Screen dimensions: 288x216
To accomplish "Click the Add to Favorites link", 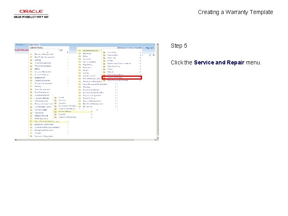I will point(136,48).
